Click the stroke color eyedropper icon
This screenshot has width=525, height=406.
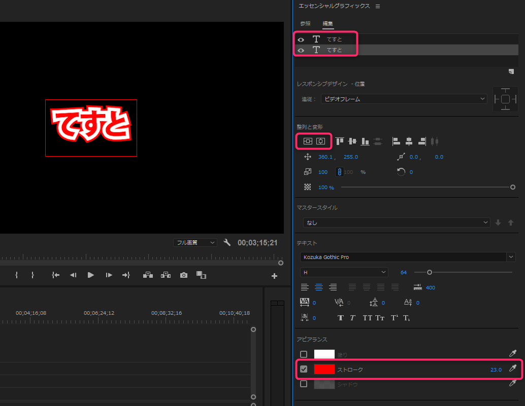tap(513, 369)
